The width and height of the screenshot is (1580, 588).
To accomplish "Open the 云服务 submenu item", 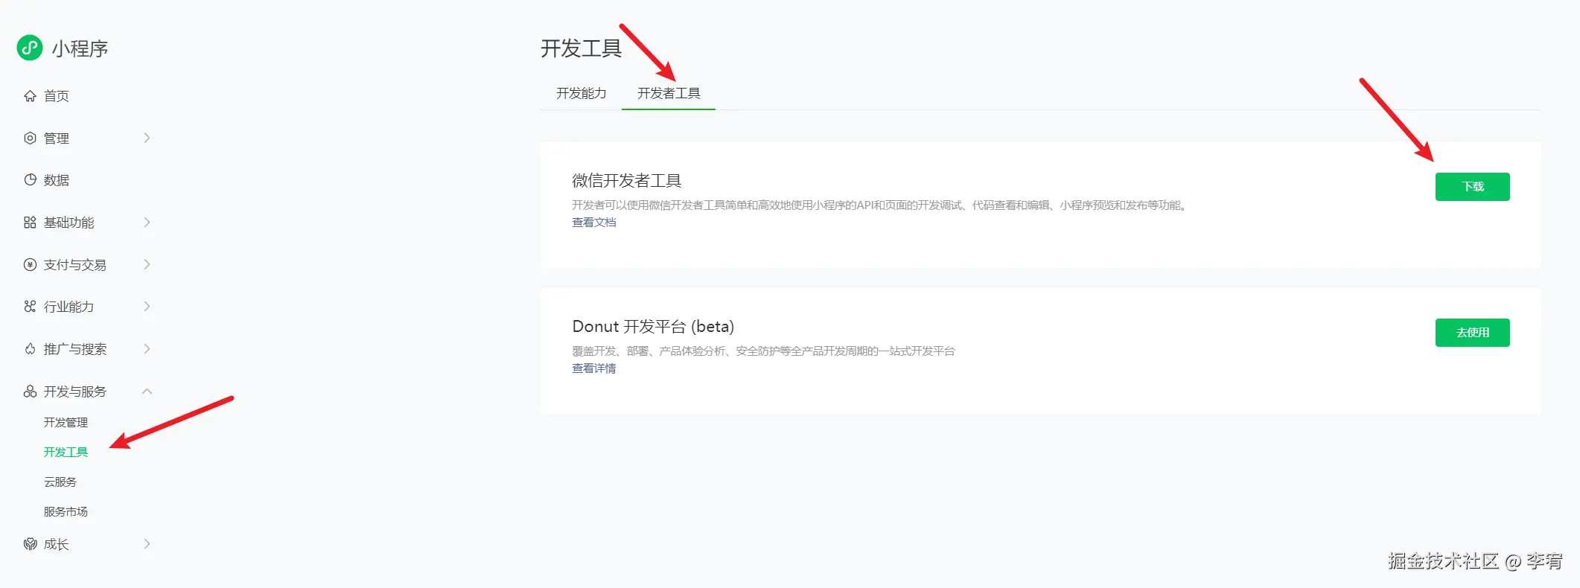I will click(x=60, y=482).
